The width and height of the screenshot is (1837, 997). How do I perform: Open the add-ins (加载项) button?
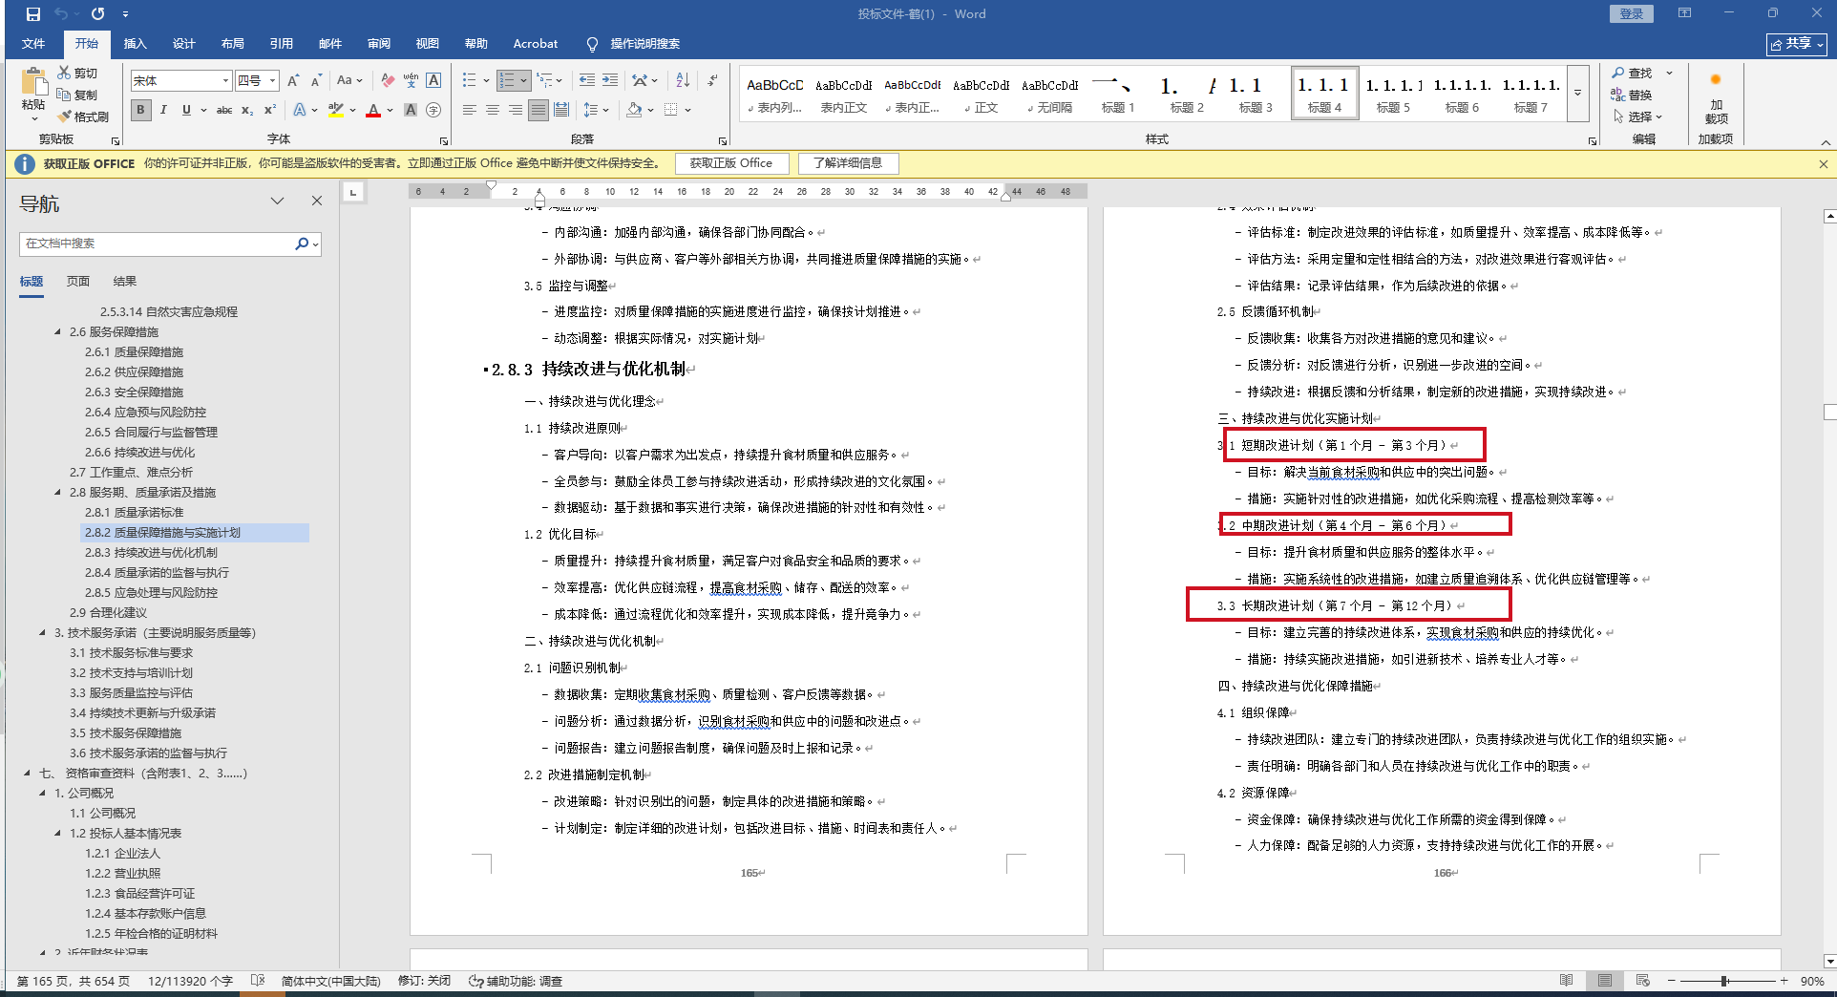click(1716, 98)
